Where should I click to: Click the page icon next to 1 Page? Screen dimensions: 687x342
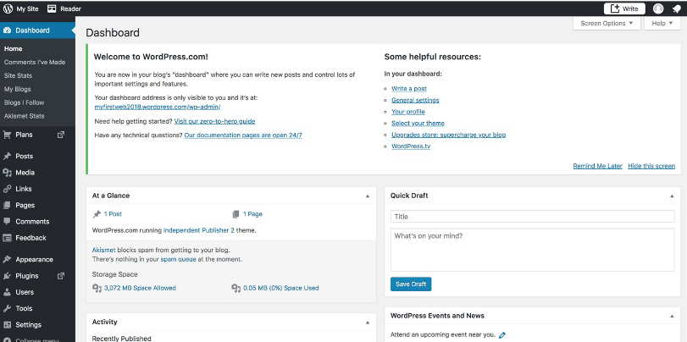[236, 214]
